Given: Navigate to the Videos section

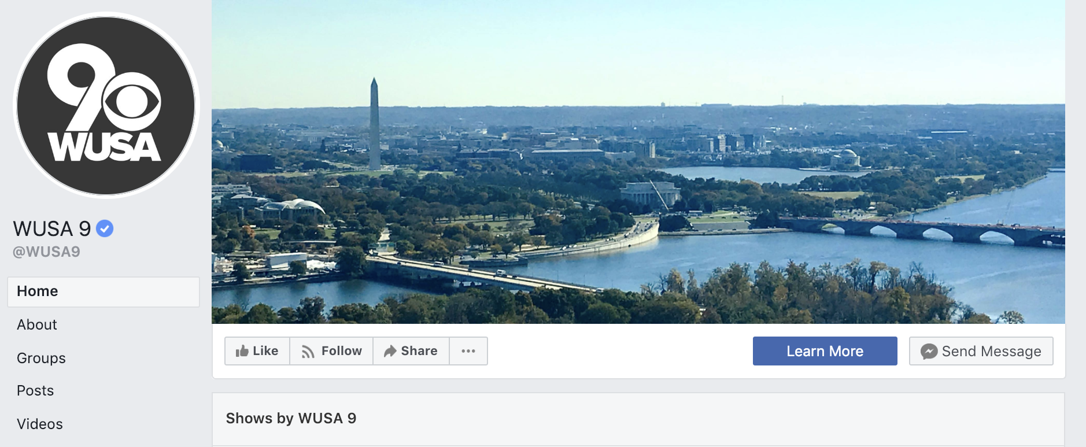Looking at the screenshot, I should point(40,424).
